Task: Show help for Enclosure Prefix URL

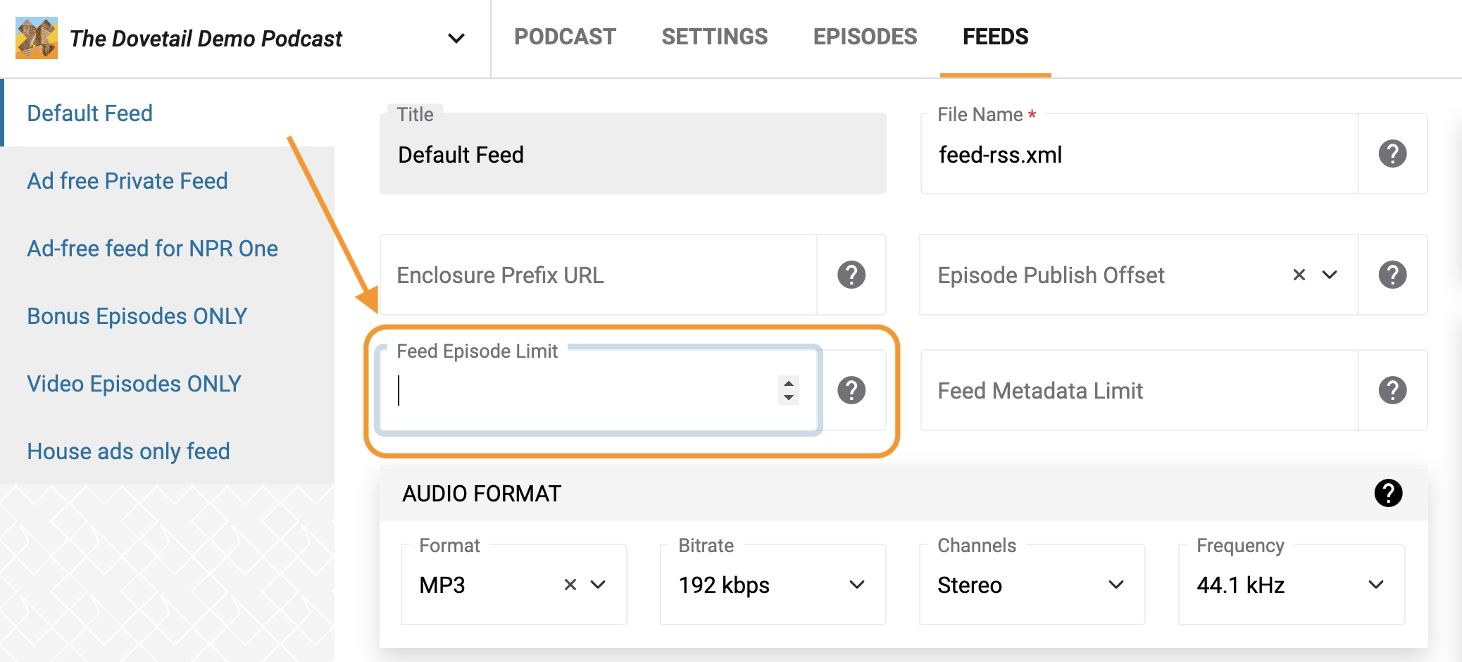Action: (851, 275)
